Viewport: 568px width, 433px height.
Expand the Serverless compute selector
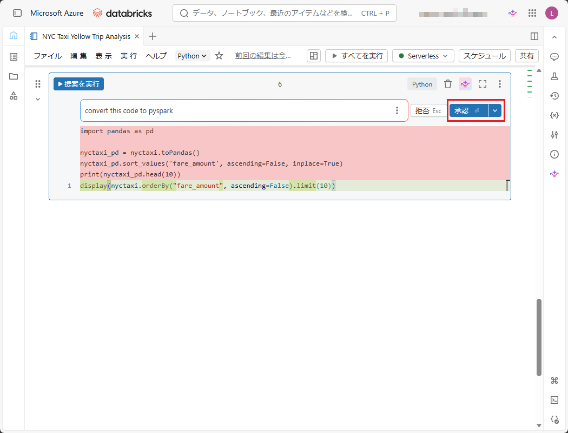click(x=423, y=56)
